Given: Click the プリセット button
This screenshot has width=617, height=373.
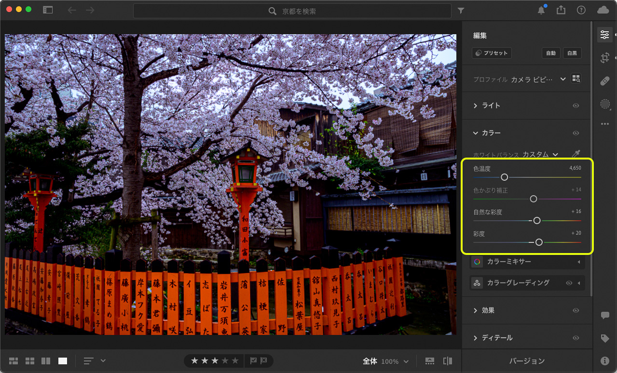Looking at the screenshot, I should pos(492,53).
